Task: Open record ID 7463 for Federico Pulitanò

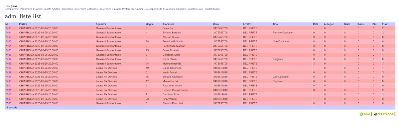Action: (8, 41)
